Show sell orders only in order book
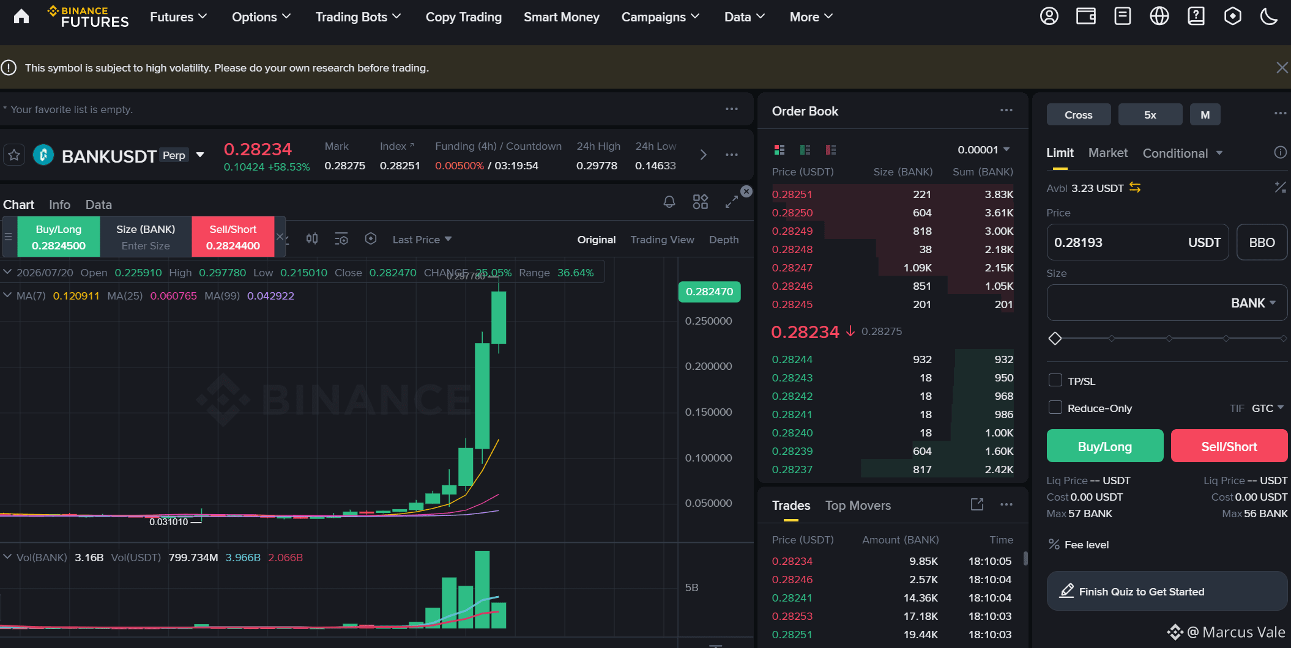 coord(831,150)
